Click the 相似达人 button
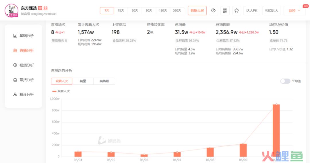 pos(272,11)
